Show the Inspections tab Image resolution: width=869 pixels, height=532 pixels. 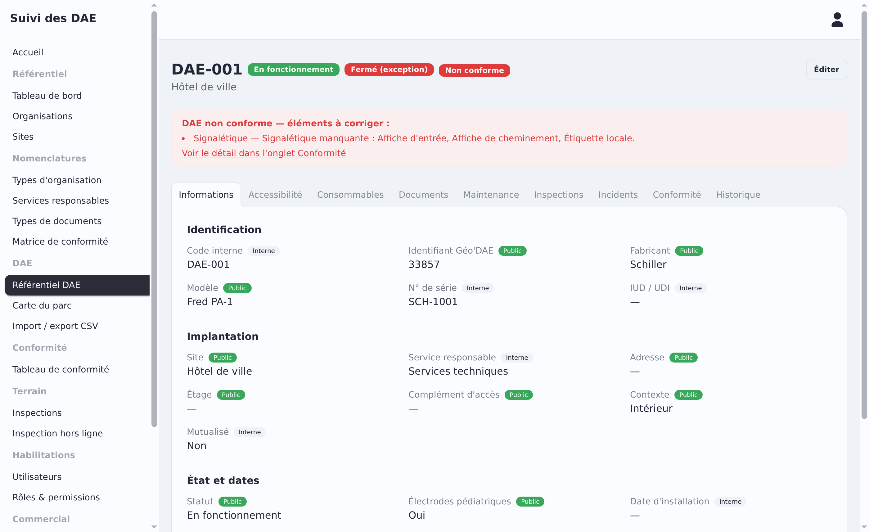[559, 195]
